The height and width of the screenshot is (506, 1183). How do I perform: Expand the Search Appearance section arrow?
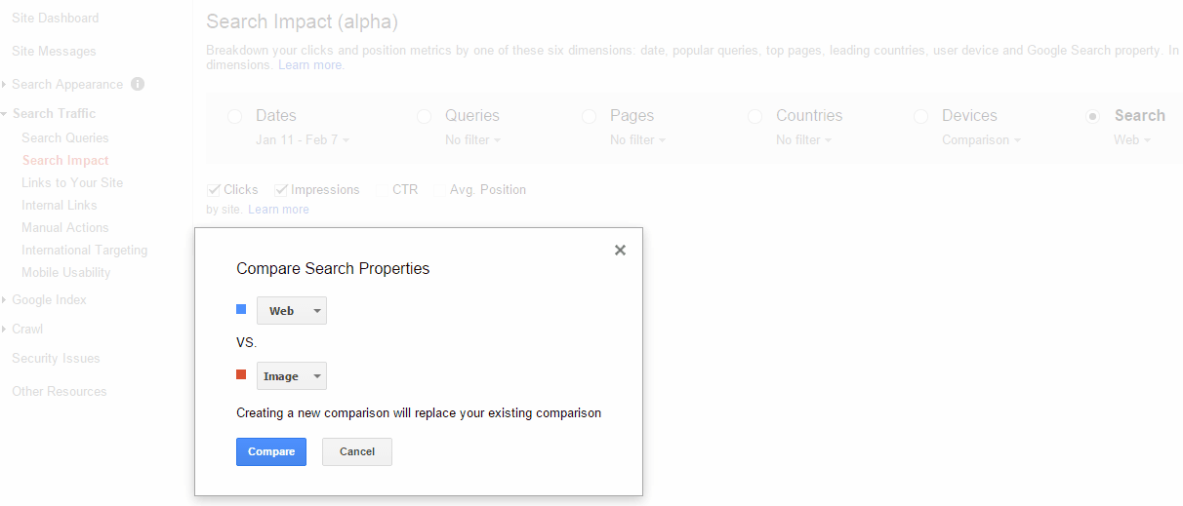click(5, 85)
